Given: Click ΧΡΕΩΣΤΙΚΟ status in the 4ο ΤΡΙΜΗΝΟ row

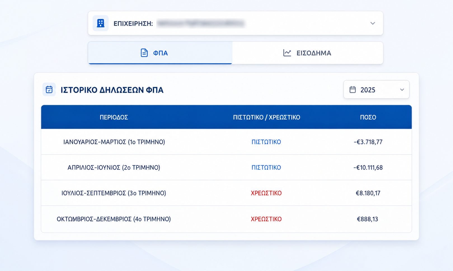Looking at the screenshot, I should pos(266,219).
